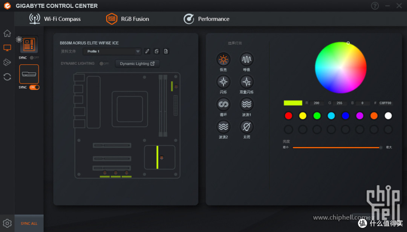Image resolution: width=407 pixels, height=232 pixels.
Task: Click the export profile icon
Action: click(166, 51)
